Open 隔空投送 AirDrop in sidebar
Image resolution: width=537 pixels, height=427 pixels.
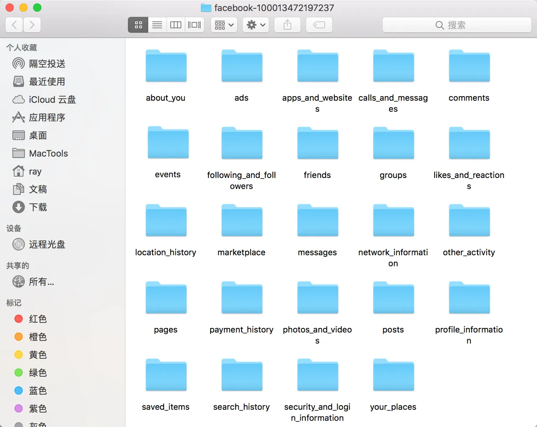[x=63, y=63]
